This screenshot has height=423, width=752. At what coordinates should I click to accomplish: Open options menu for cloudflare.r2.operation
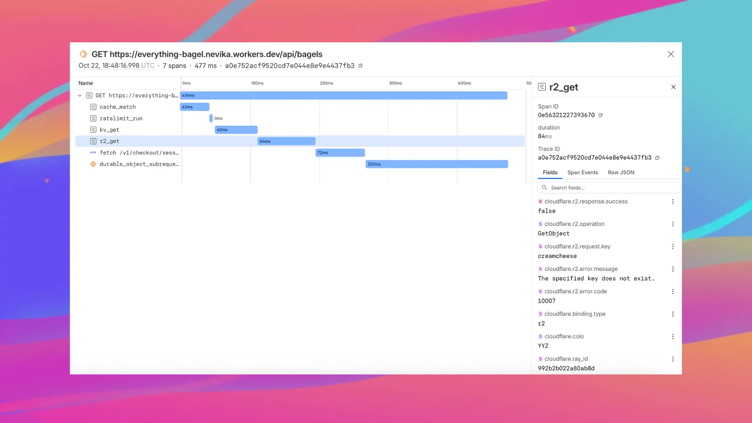[673, 224]
